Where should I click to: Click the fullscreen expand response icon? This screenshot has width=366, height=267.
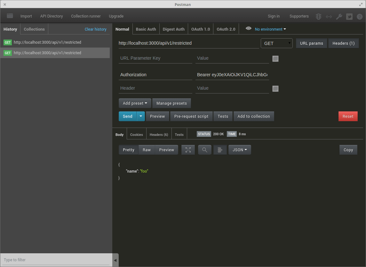[x=188, y=150]
